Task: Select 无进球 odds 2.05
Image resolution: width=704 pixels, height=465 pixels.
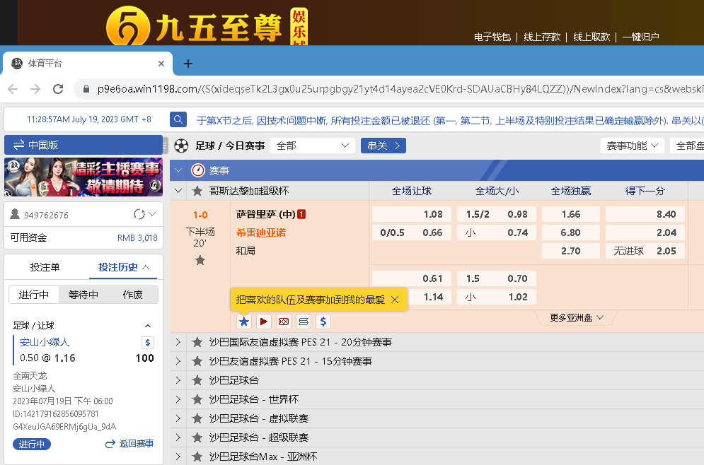Action: (x=645, y=251)
